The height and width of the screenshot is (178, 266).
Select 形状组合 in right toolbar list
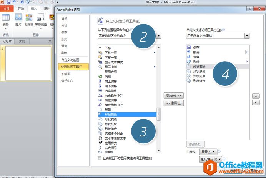[x=218, y=81]
